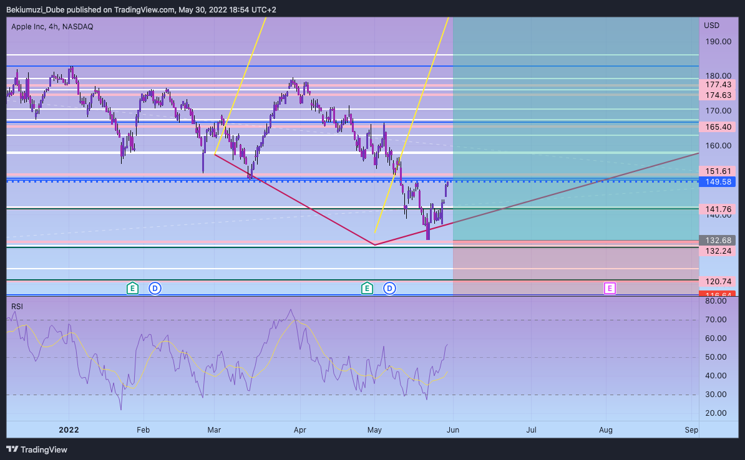Click the 160.00 price axis value
This screenshot has height=460, width=745.
[718, 145]
